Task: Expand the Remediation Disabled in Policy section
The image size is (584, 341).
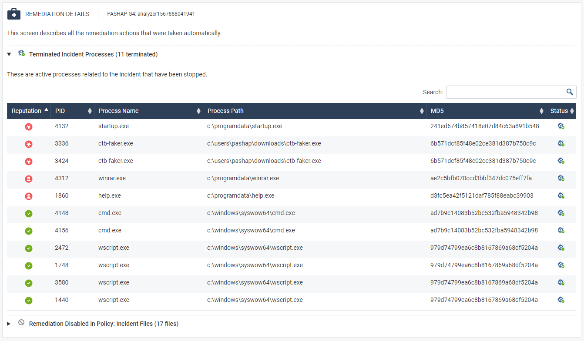Action: 9,324
